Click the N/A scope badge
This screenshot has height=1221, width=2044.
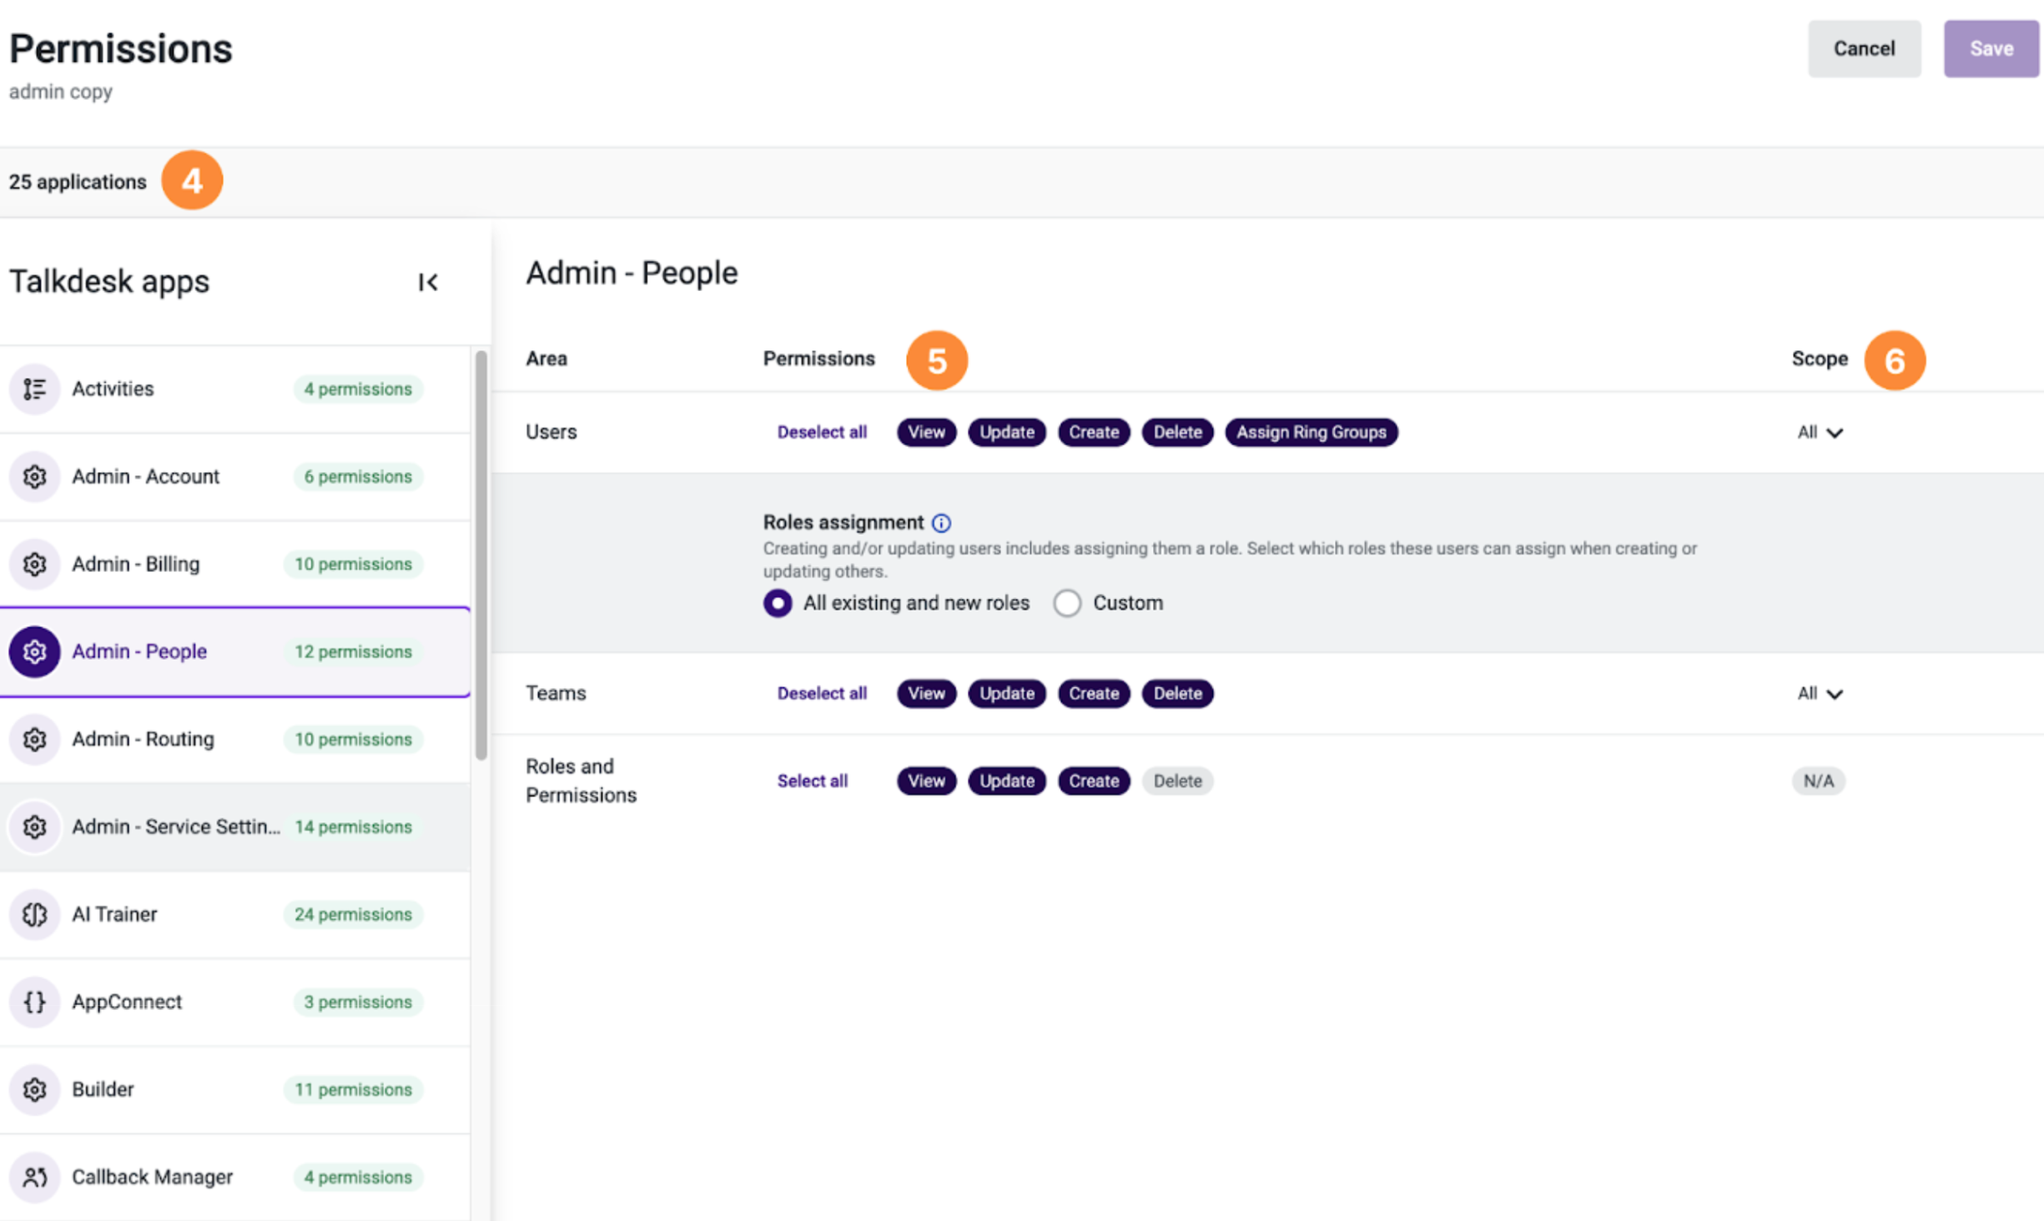1818,781
